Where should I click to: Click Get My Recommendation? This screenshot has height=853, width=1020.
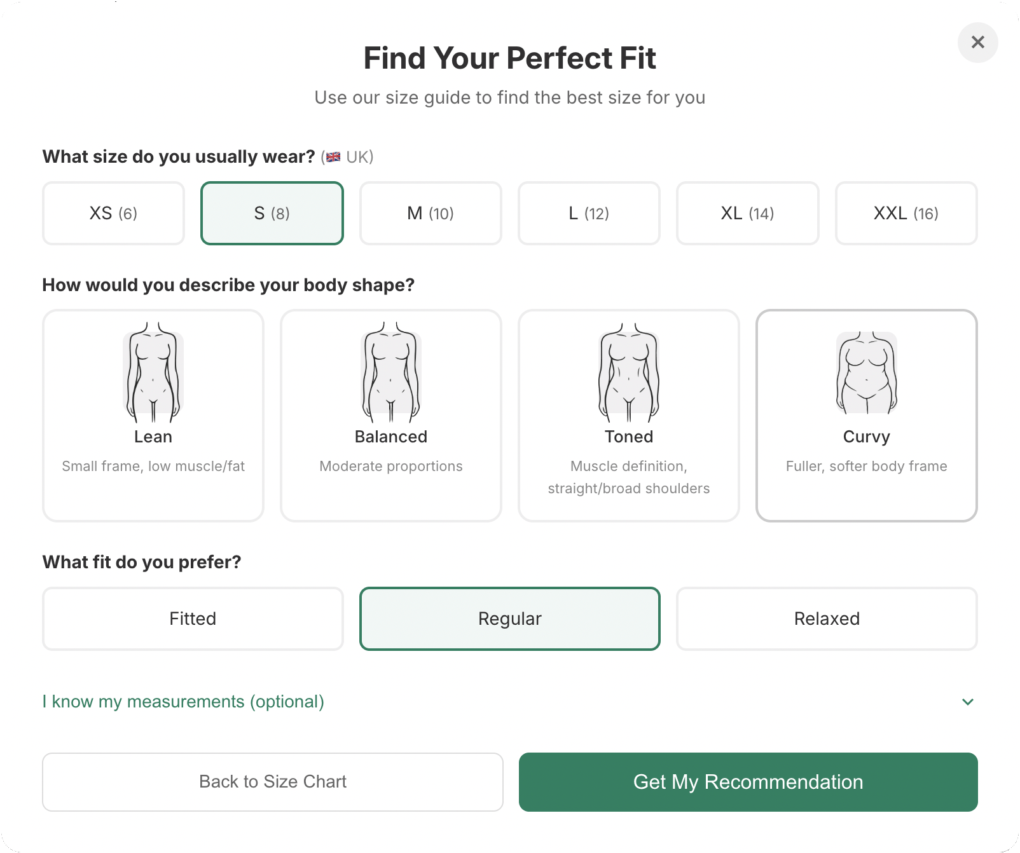pyautogui.click(x=747, y=782)
